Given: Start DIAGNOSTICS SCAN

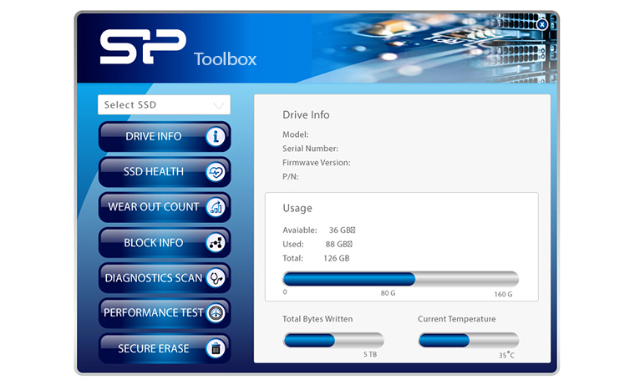Looking at the screenshot, I should click(165, 278).
